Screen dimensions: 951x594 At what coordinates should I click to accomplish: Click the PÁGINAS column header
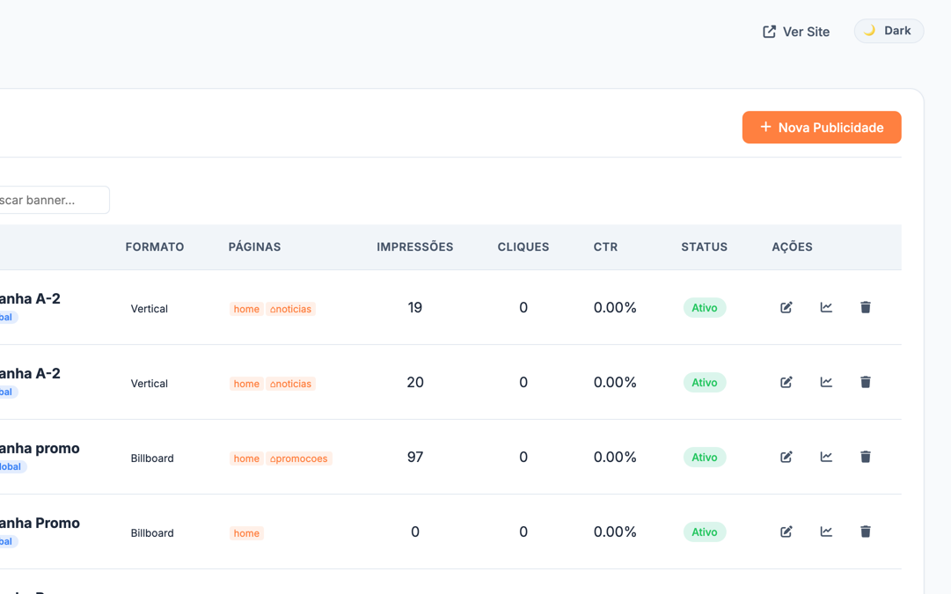255,247
